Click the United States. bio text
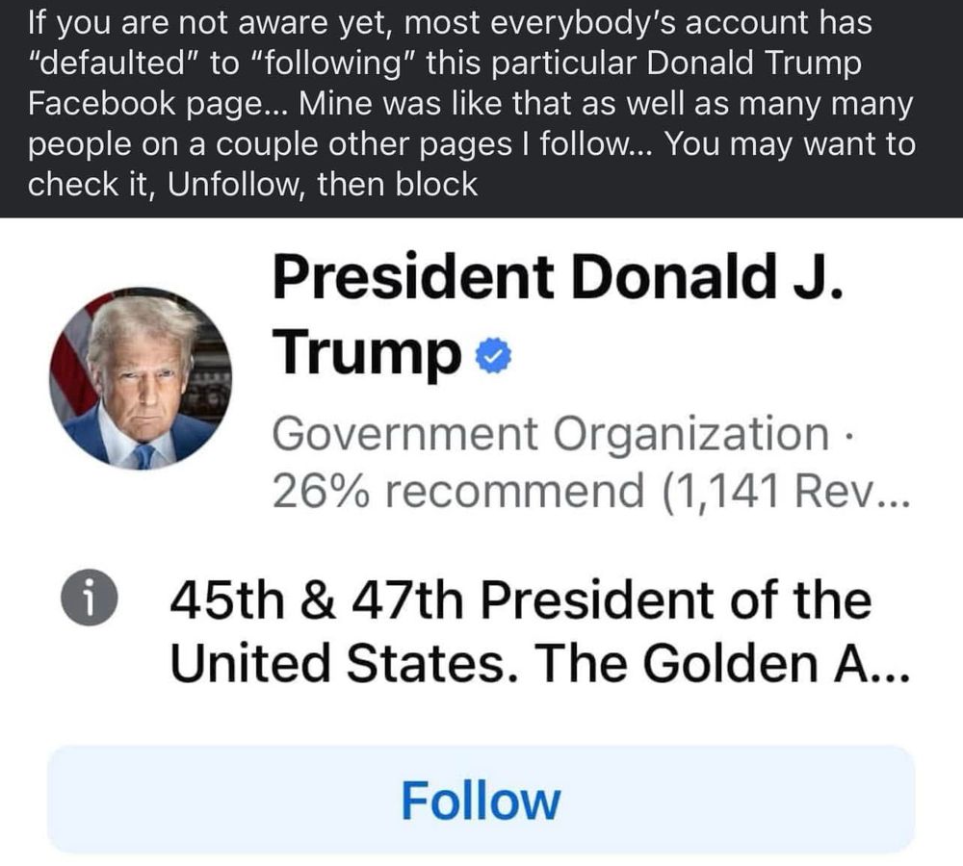The height and width of the screenshot is (866, 963). point(344,663)
